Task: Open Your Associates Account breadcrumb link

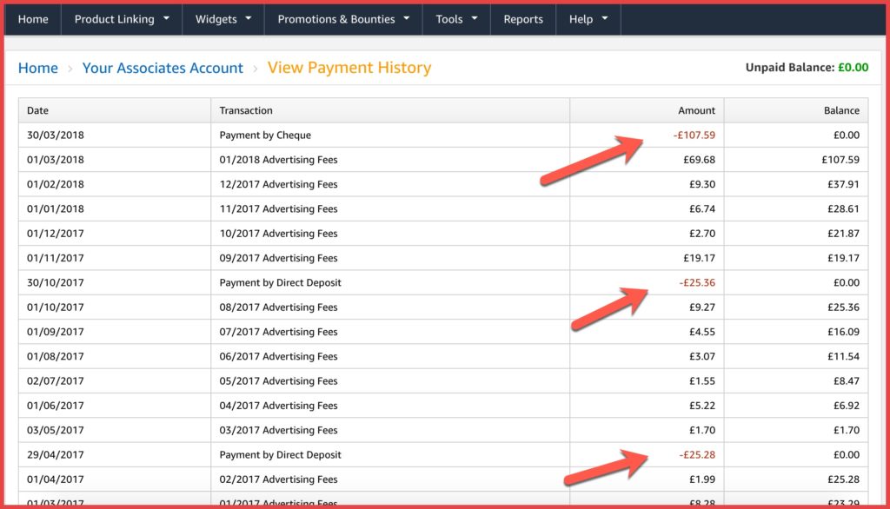Action: [x=163, y=68]
